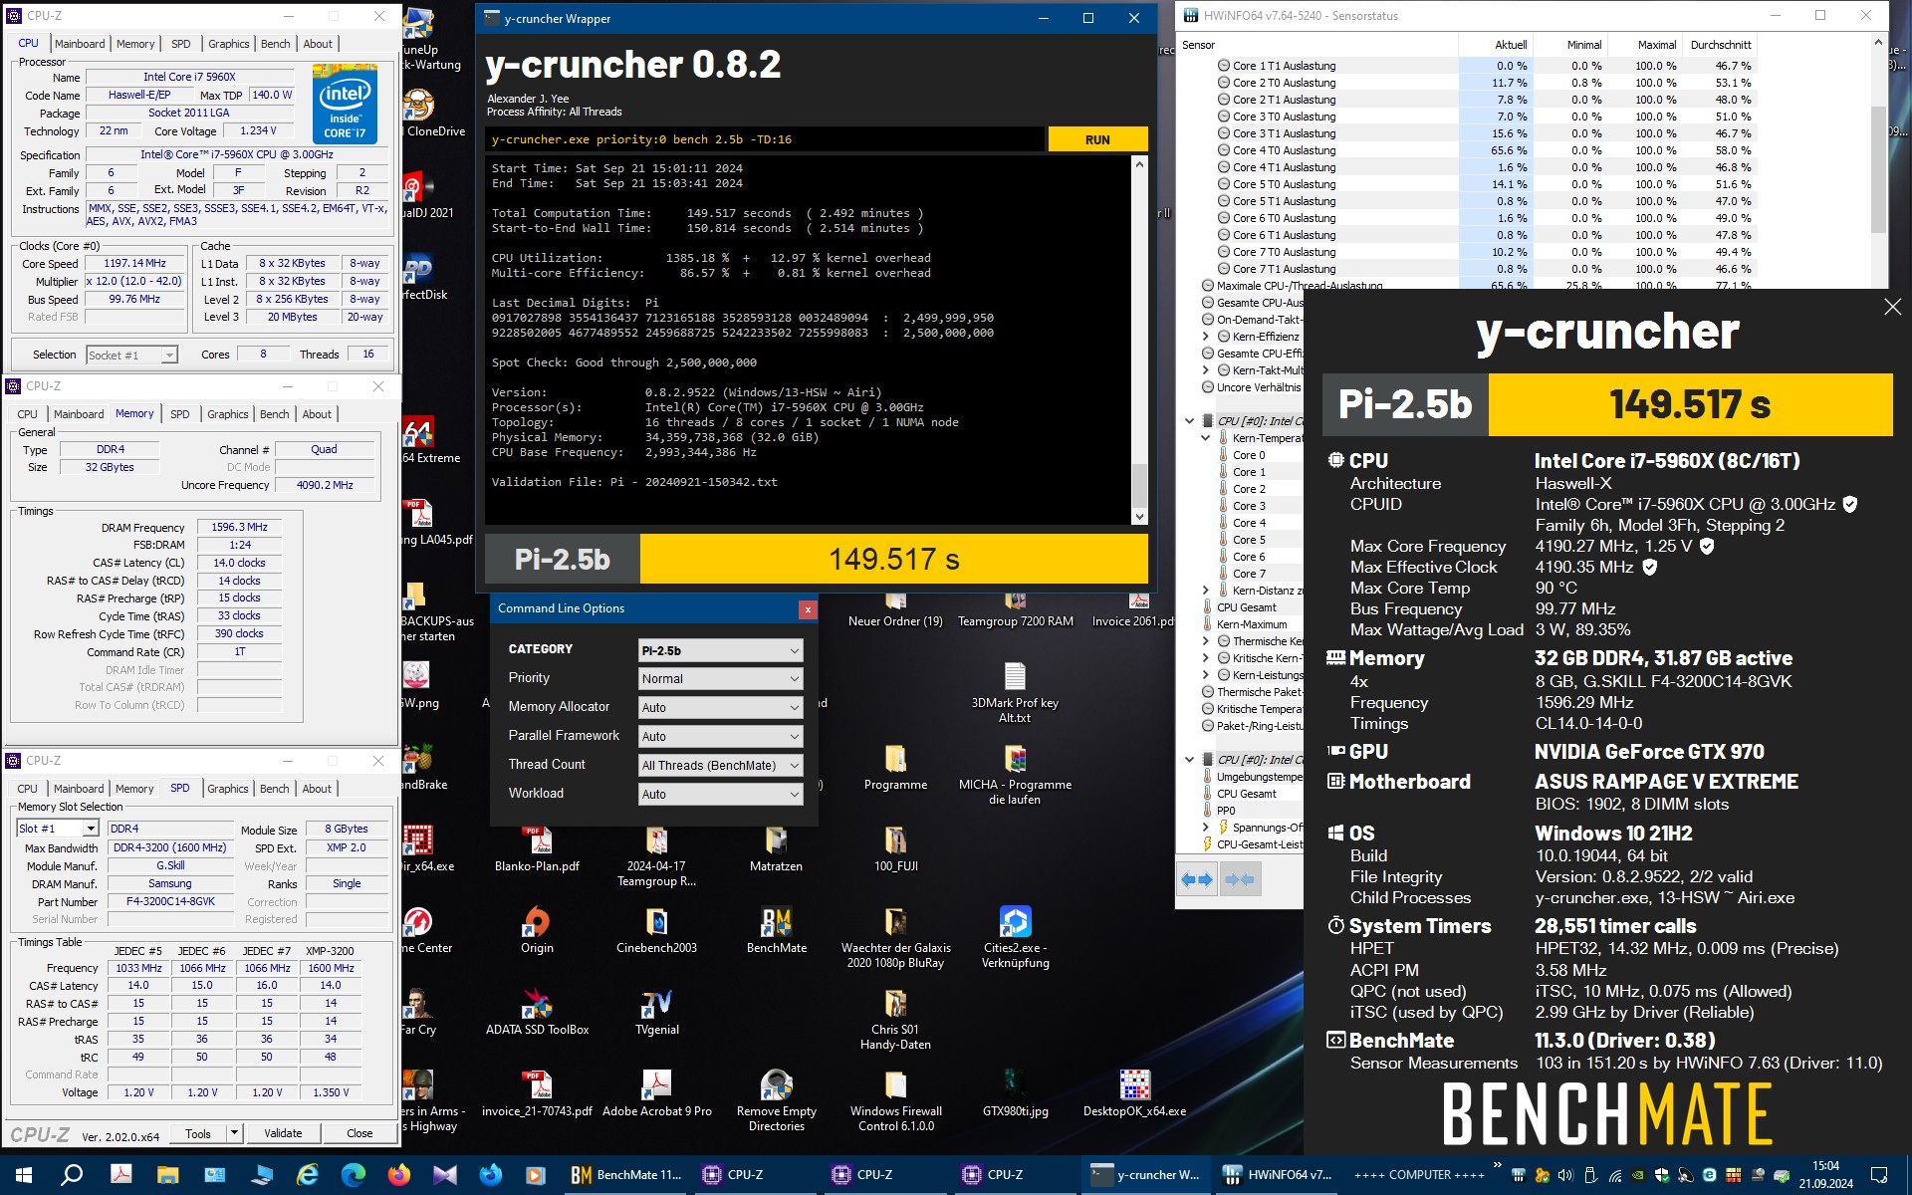Select the ADATA SSD ToolBox desktop icon
The image size is (1912, 1195).
[x=537, y=1012]
